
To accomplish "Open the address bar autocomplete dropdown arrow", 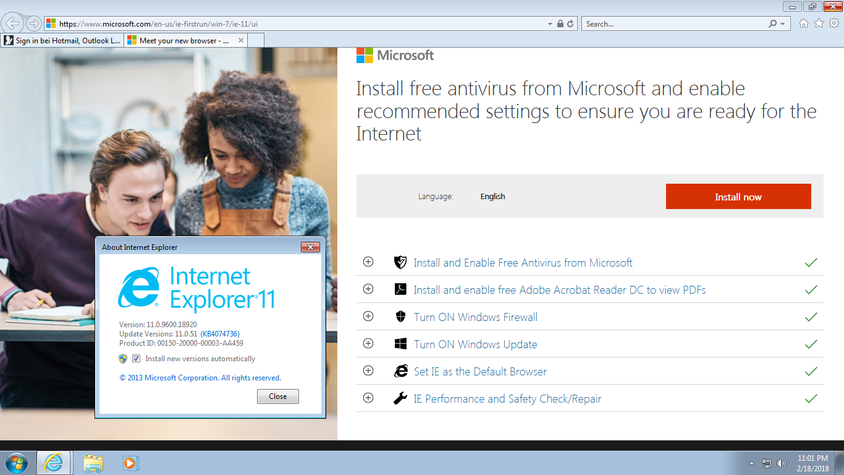I will [x=550, y=24].
